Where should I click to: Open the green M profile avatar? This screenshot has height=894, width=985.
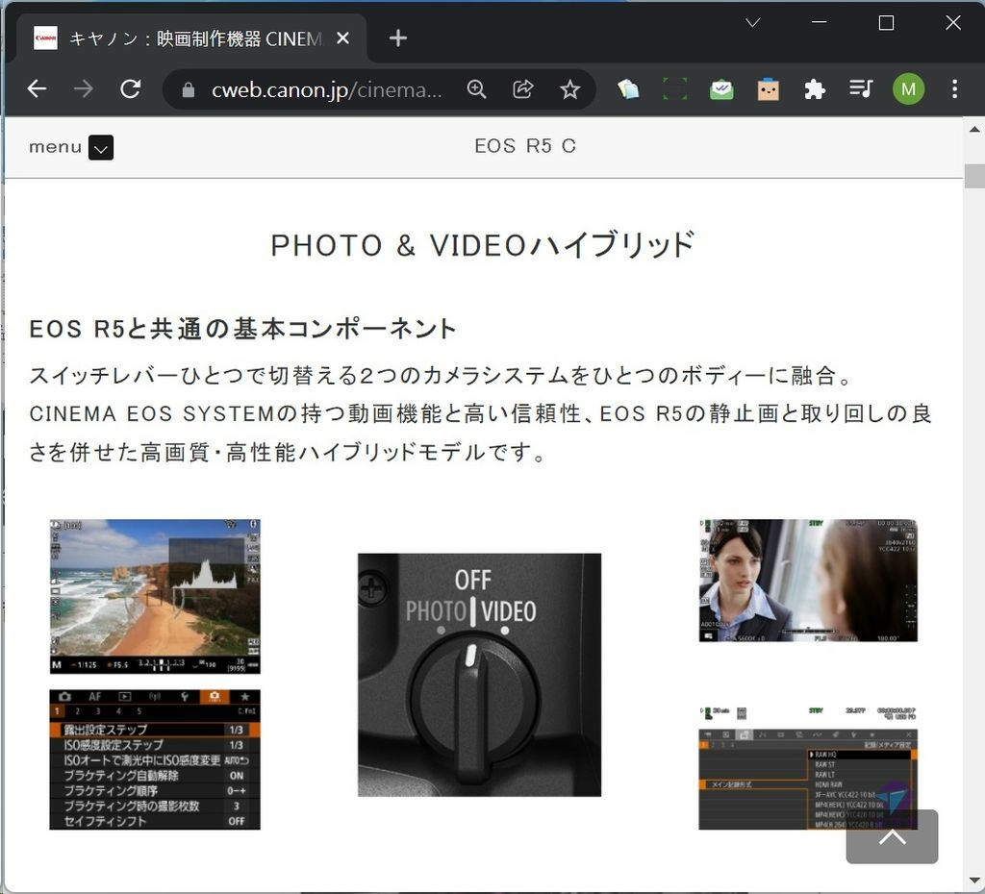pos(908,89)
